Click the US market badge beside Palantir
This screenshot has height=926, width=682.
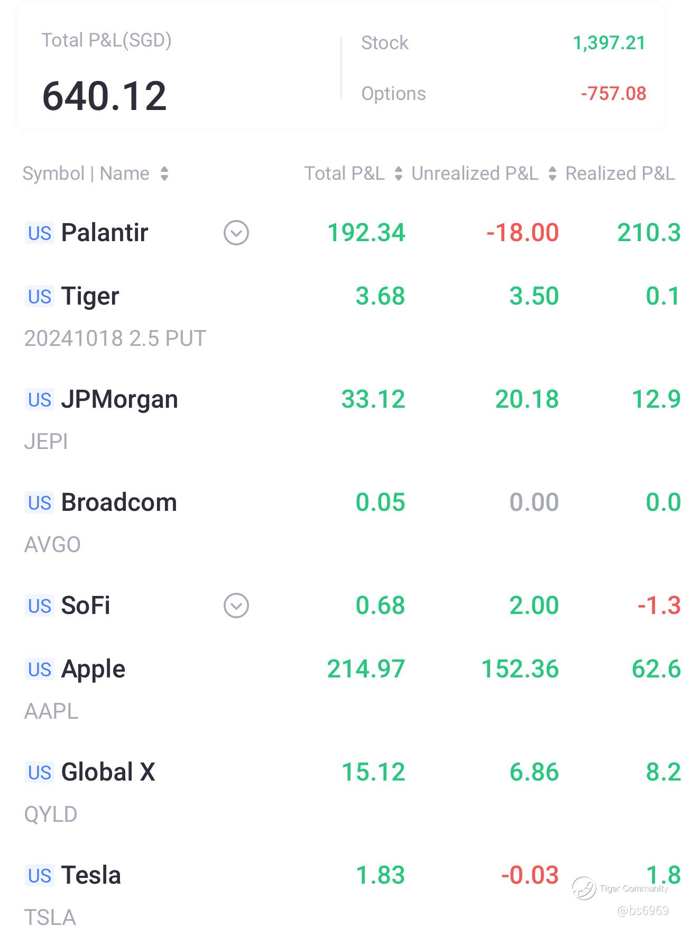pos(40,233)
